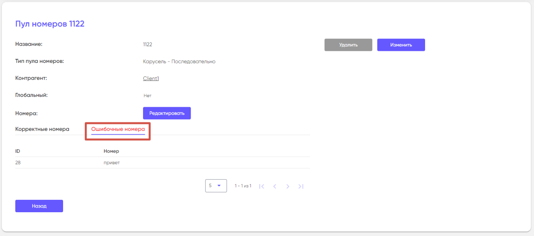Open the Client1 counterparty link
Viewport: 534px width, 236px height.
pyautogui.click(x=151, y=78)
